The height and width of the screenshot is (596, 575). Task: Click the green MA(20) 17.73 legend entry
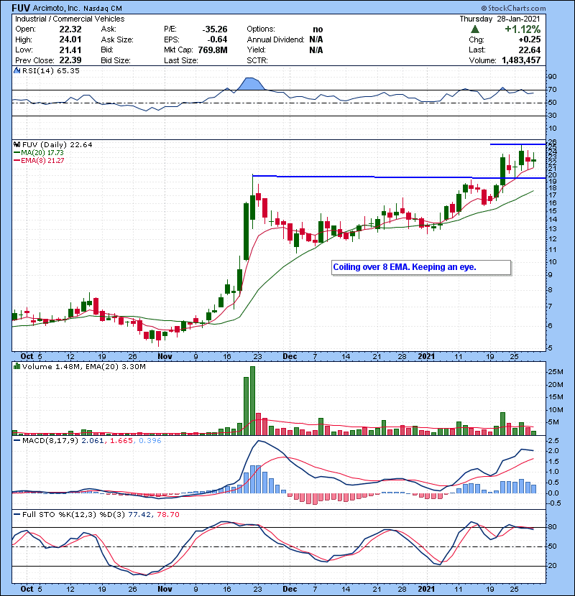[38, 152]
